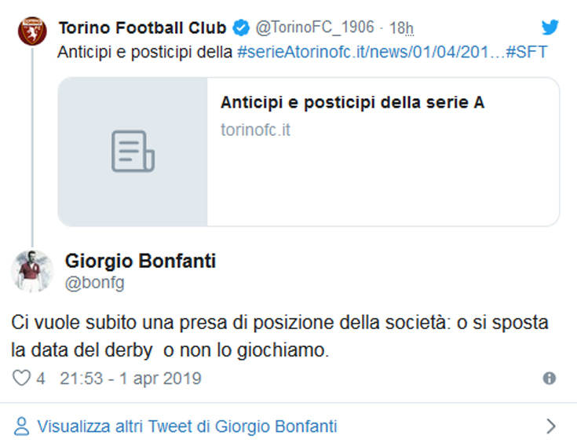Viewport: 577px width, 443px height.
Task: Like the tweet with the heart icon
Action: point(21,379)
